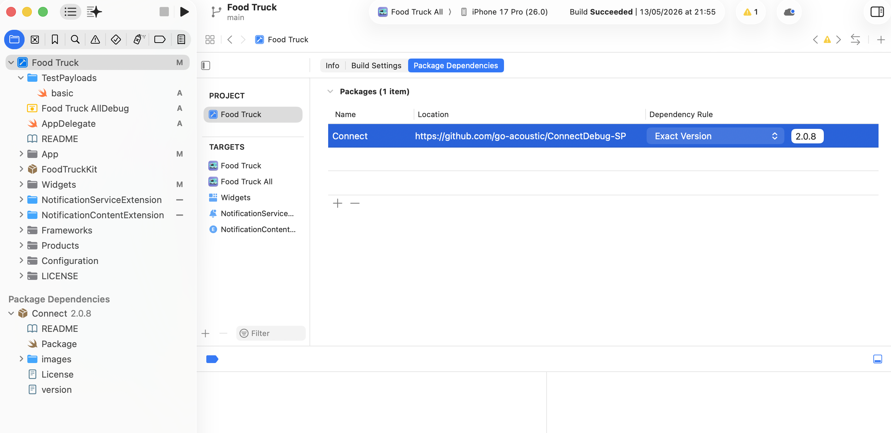Hide the debug area panel button

877,359
